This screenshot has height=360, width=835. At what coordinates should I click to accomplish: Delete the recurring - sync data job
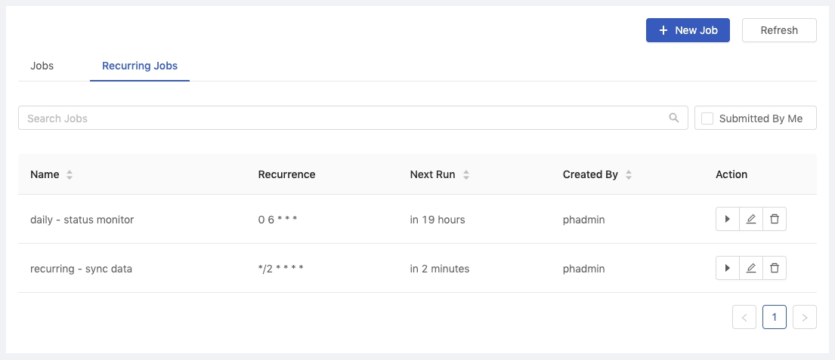(x=775, y=268)
